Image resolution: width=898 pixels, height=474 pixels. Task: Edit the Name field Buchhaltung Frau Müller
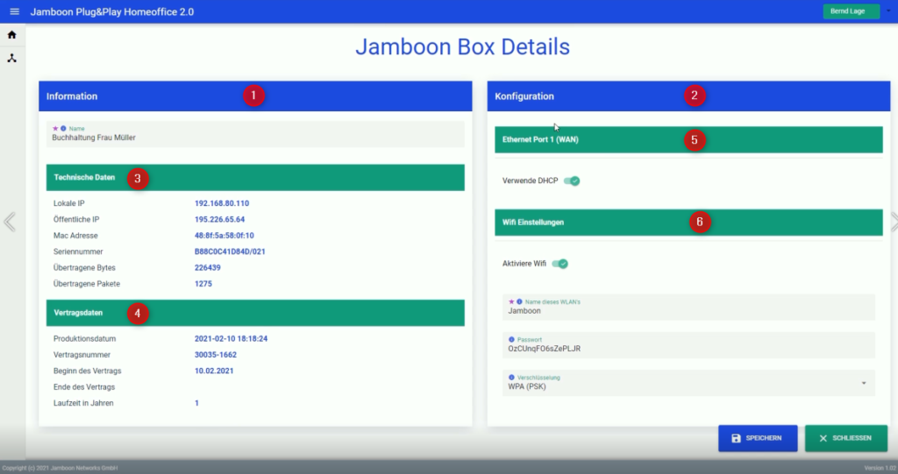tap(255, 134)
